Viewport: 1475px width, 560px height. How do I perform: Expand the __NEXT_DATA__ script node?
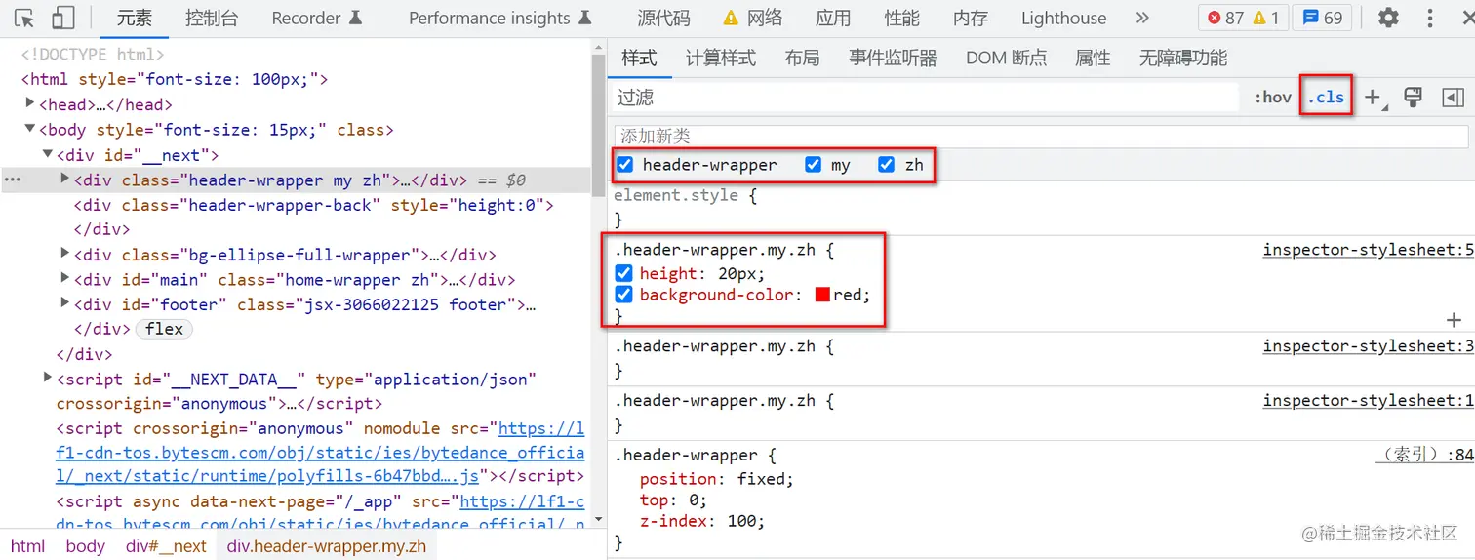pyautogui.click(x=47, y=378)
